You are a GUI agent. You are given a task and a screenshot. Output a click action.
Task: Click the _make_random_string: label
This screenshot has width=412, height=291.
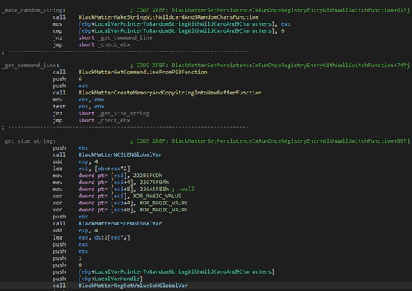[34, 10]
